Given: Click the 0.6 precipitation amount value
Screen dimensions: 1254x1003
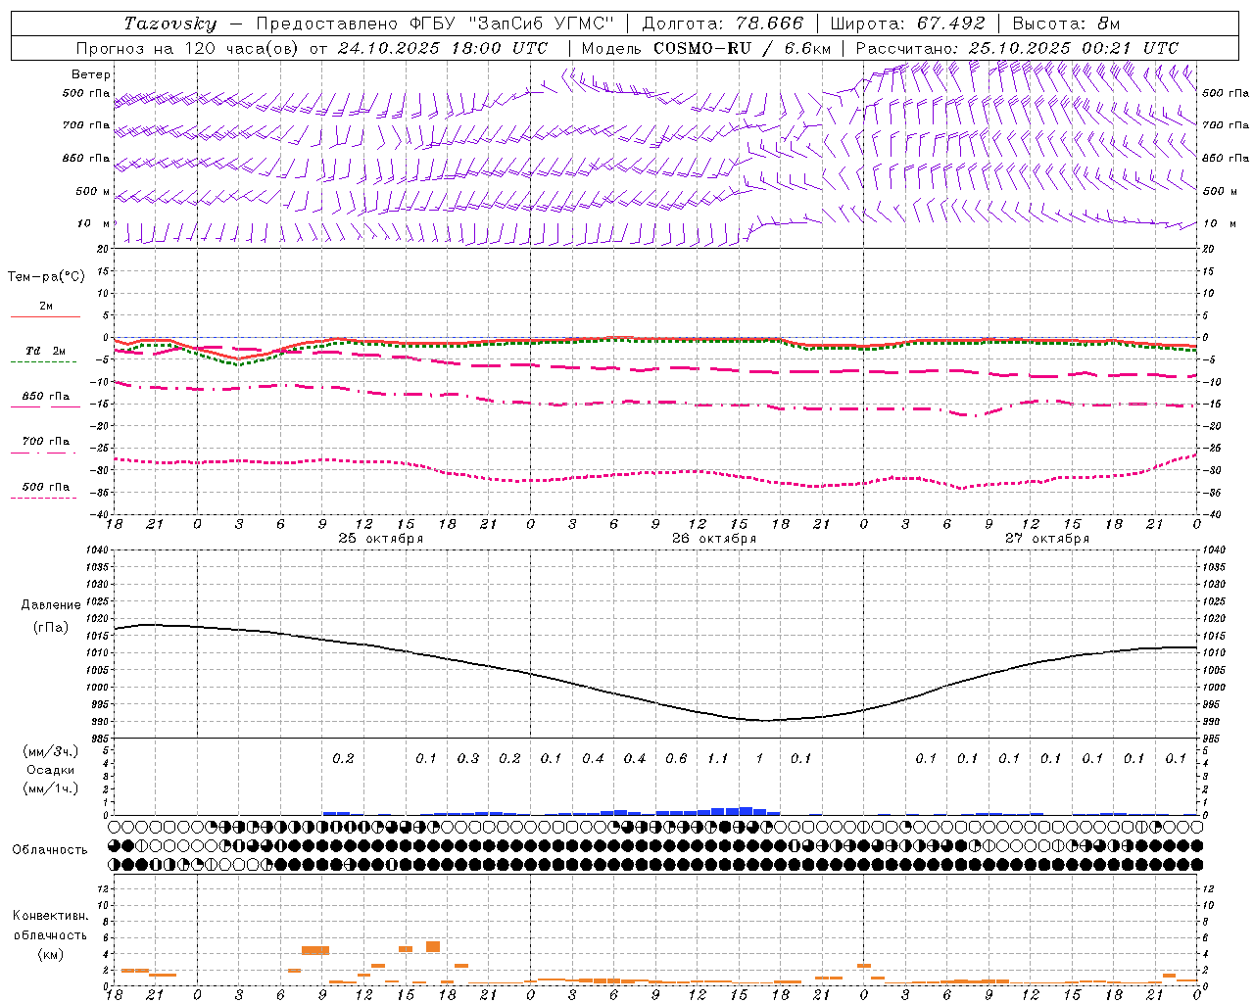Looking at the screenshot, I should (676, 758).
